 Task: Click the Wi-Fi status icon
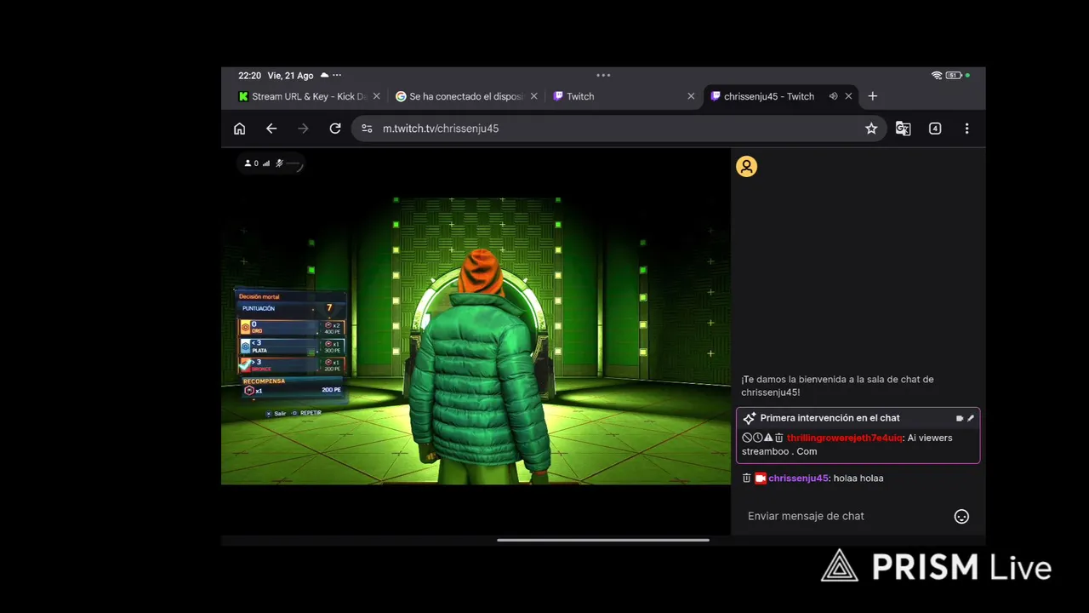point(937,76)
